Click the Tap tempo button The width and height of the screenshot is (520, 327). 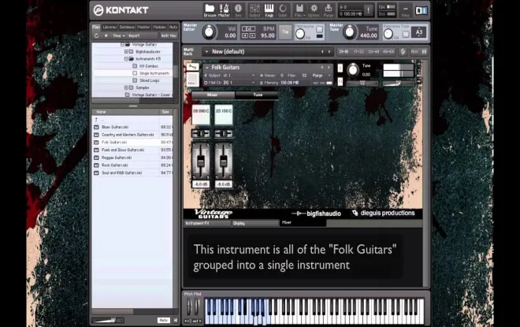(285, 32)
